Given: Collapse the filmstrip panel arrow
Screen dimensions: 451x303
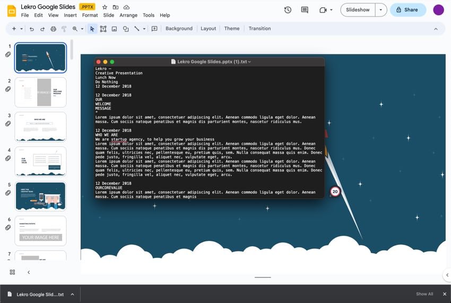Looking at the screenshot, I should pyautogui.click(x=29, y=272).
